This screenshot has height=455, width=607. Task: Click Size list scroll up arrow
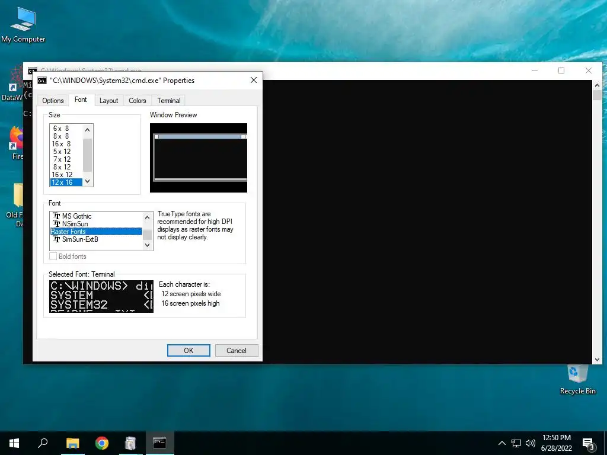[88, 130]
